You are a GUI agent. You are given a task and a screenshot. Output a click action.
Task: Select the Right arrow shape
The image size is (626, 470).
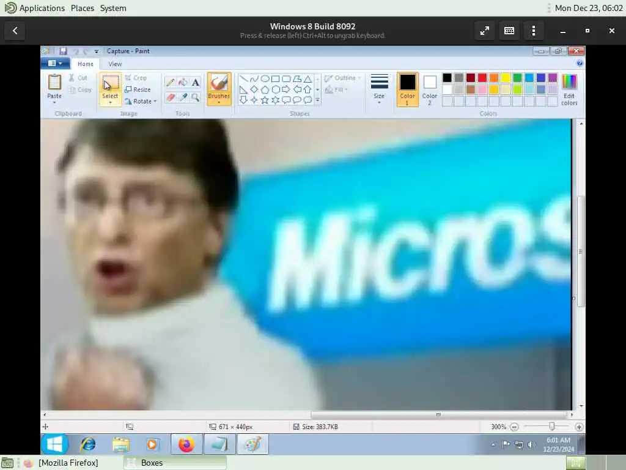click(x=286, y=89)
